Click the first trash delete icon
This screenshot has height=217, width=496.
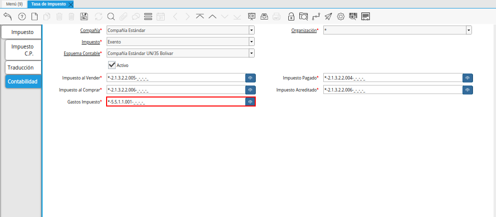click(60, 16)
